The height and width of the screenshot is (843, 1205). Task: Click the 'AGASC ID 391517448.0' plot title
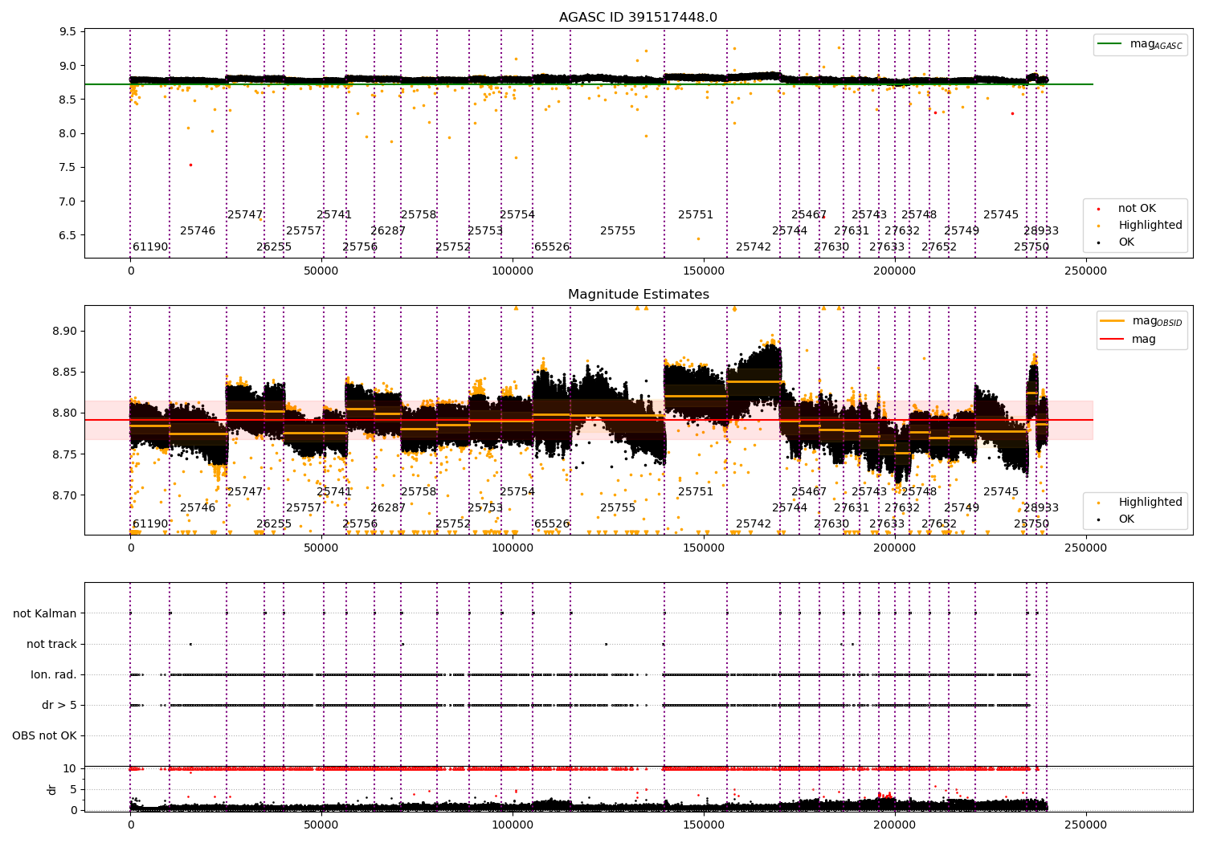tap(638, 18)
